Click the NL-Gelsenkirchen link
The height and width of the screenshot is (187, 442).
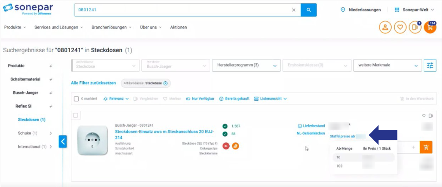pyautogui.click(x=311, y=133)
